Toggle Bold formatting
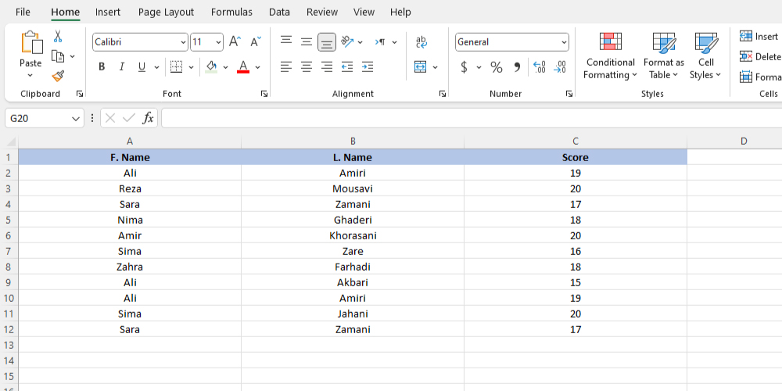The width and height of the screenshot is (782, 391). 102,67
